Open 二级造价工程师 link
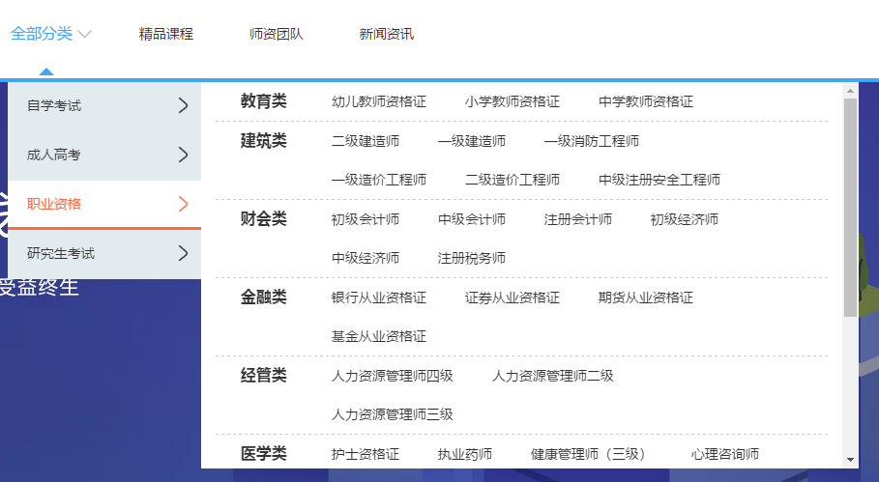The width and height of the screenshot is (879, 482). 513,180
